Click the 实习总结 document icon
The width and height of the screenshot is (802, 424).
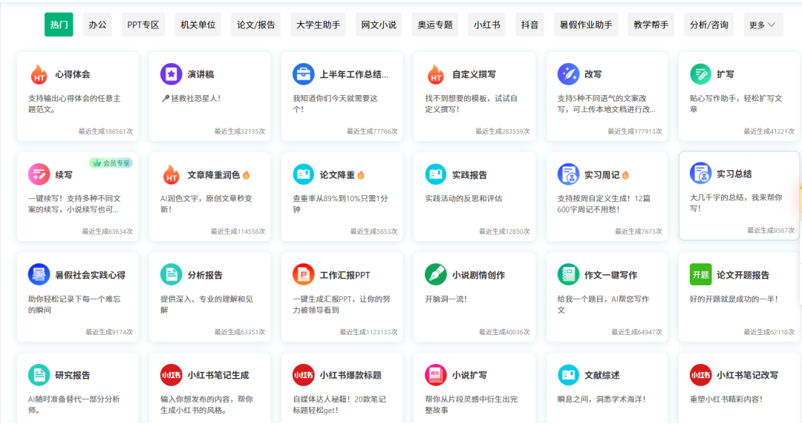[700, 173]
